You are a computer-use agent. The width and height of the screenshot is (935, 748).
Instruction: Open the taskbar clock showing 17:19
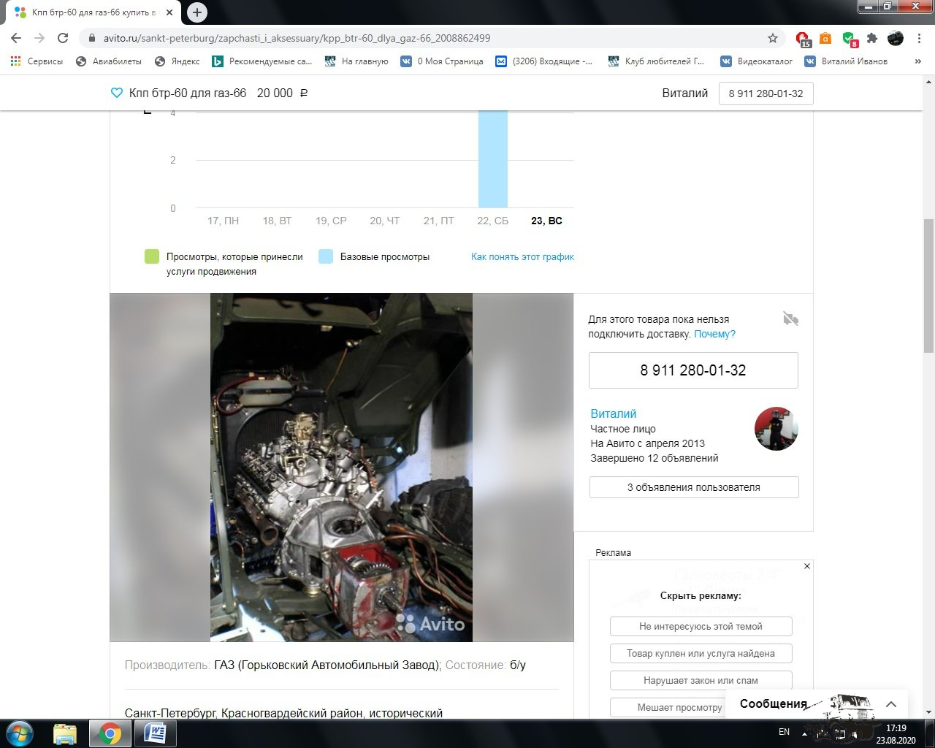(x=896, y=733)
